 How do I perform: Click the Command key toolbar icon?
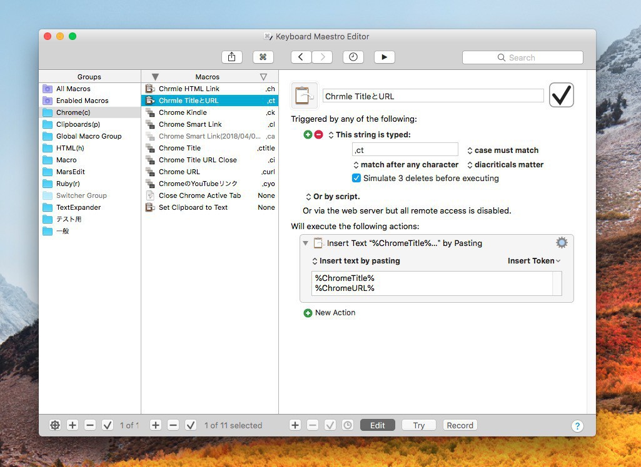263,57
